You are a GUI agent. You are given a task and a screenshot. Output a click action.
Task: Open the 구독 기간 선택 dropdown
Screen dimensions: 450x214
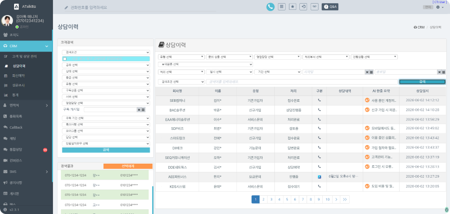[106, 118]
